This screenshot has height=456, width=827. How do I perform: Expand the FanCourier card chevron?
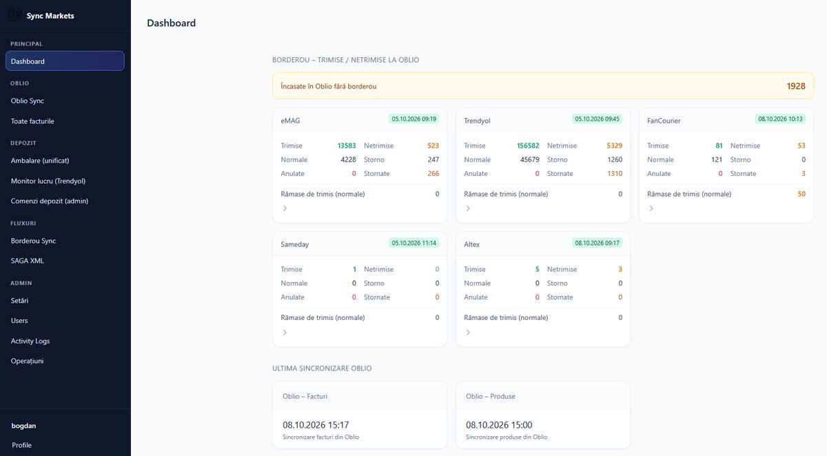pyautogui.click(x=651, y=208)
